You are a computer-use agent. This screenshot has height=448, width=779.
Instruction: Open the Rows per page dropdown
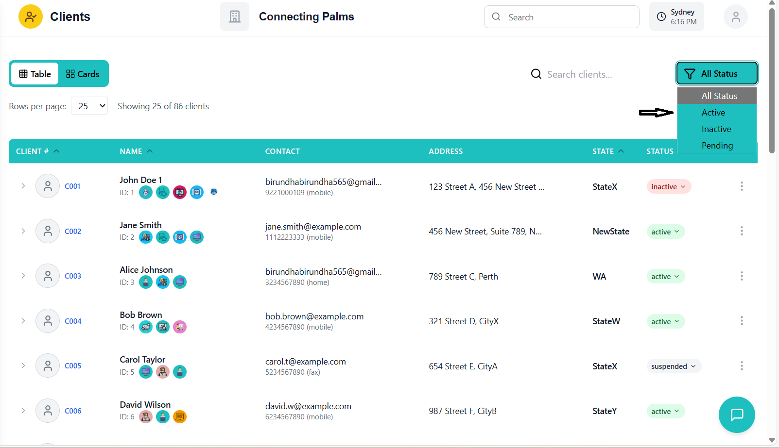89,106
